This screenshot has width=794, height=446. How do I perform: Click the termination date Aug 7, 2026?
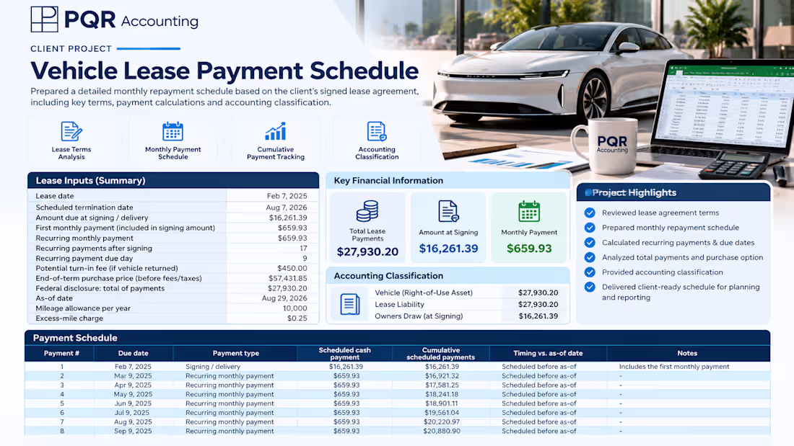click(287, 208)
